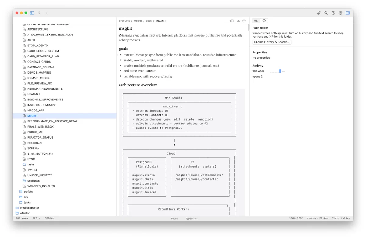Viewport: 366px width, 238px height.
Task: Select INSIGHTS_IMPROVEMENTS in file tree
Action: pyautogui.click(x=45, y=100)
